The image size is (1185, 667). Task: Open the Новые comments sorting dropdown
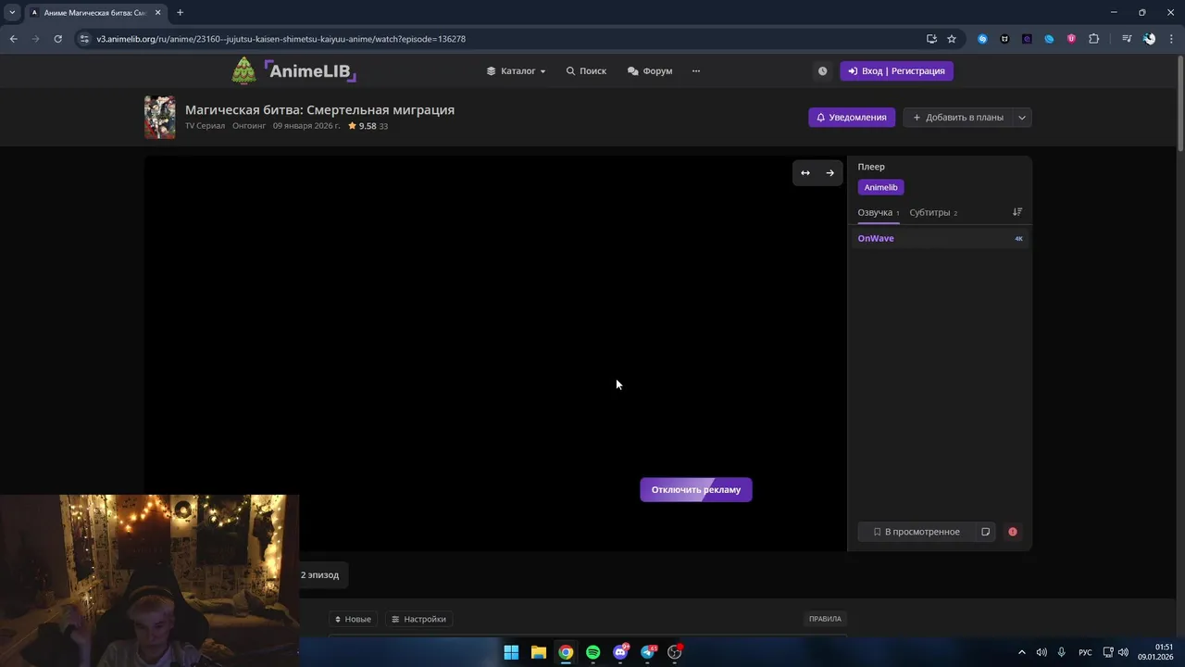pos(353,619)
